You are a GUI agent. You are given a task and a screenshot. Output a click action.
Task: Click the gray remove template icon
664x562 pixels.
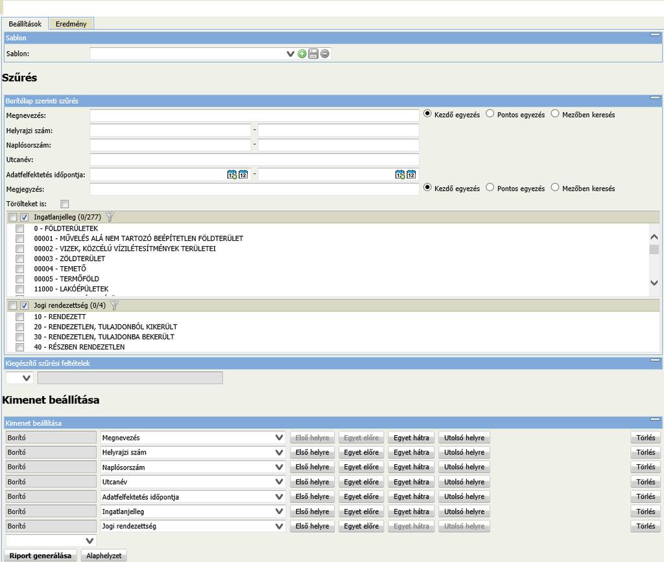tap(325, 54)
